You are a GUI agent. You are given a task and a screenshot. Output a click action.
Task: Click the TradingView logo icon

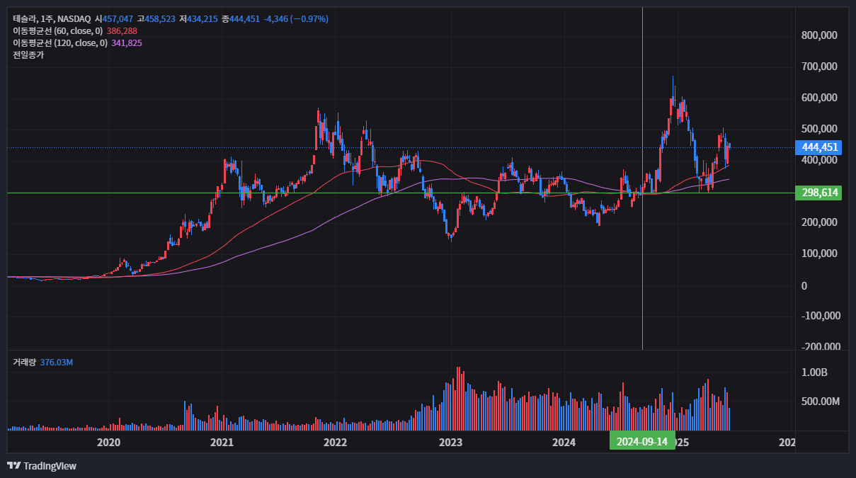pyautogui.click(x=13, y=466)
